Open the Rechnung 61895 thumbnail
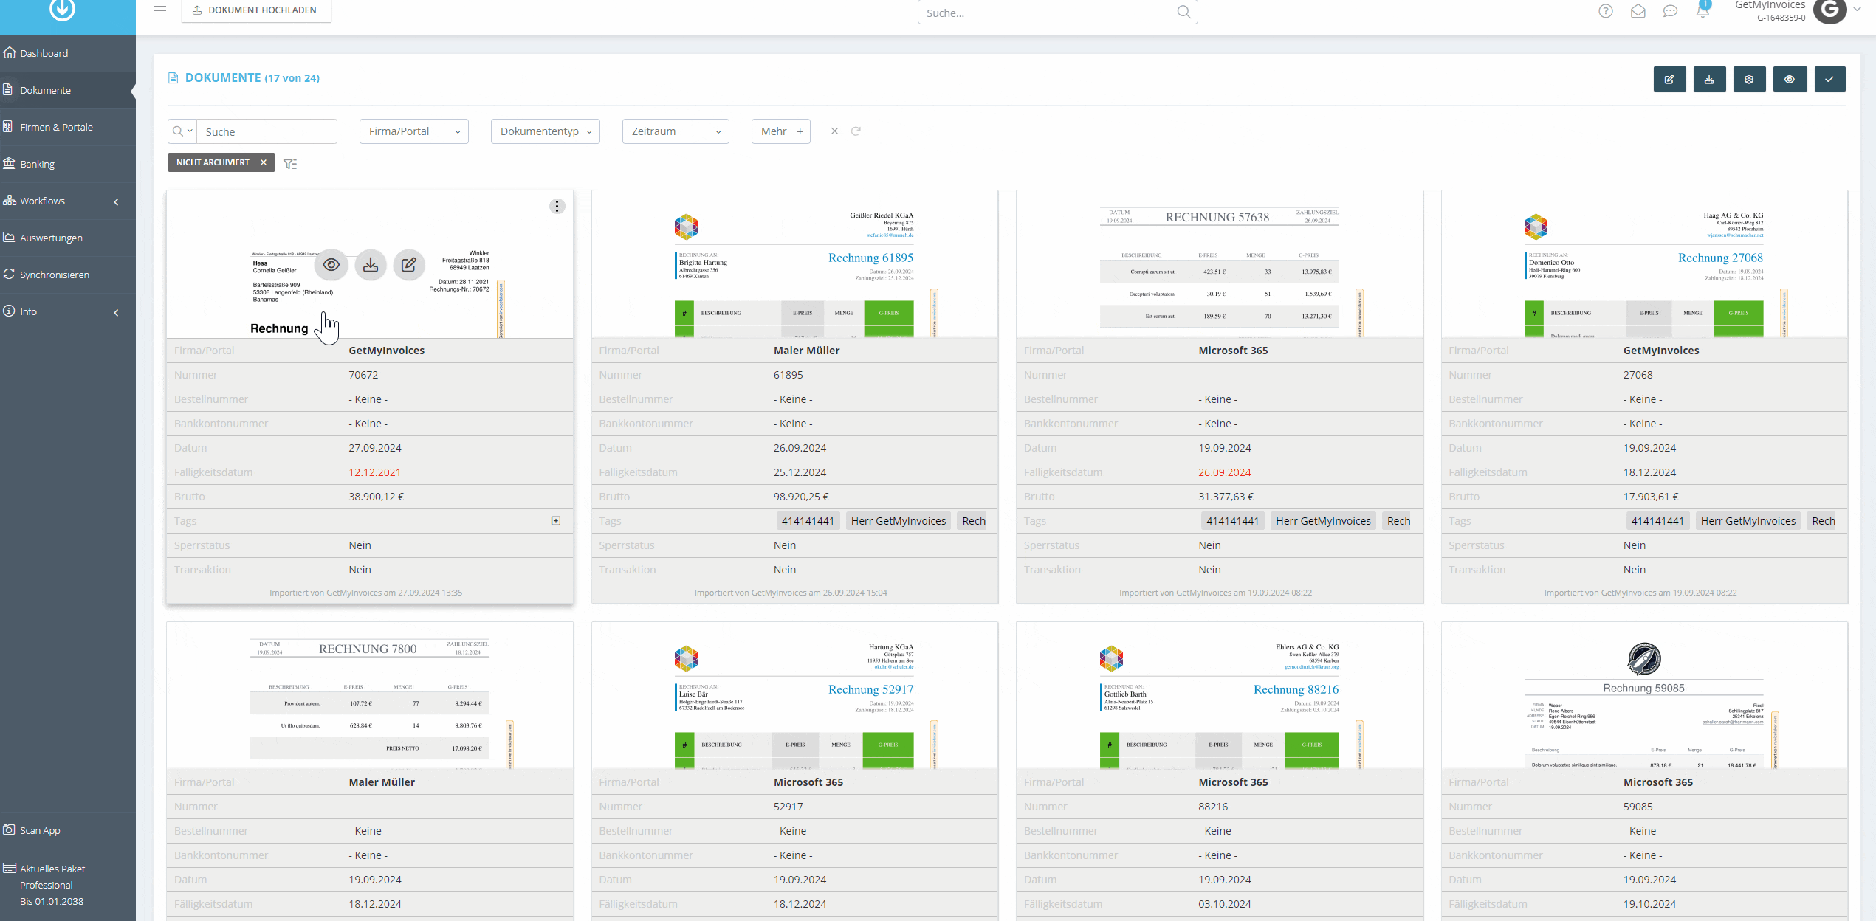Screen dimensions: 1876x921 coord(794,264)
